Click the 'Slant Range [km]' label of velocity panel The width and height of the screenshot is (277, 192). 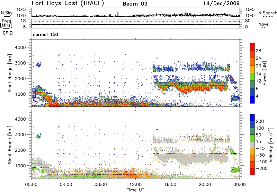pos(10,145)
